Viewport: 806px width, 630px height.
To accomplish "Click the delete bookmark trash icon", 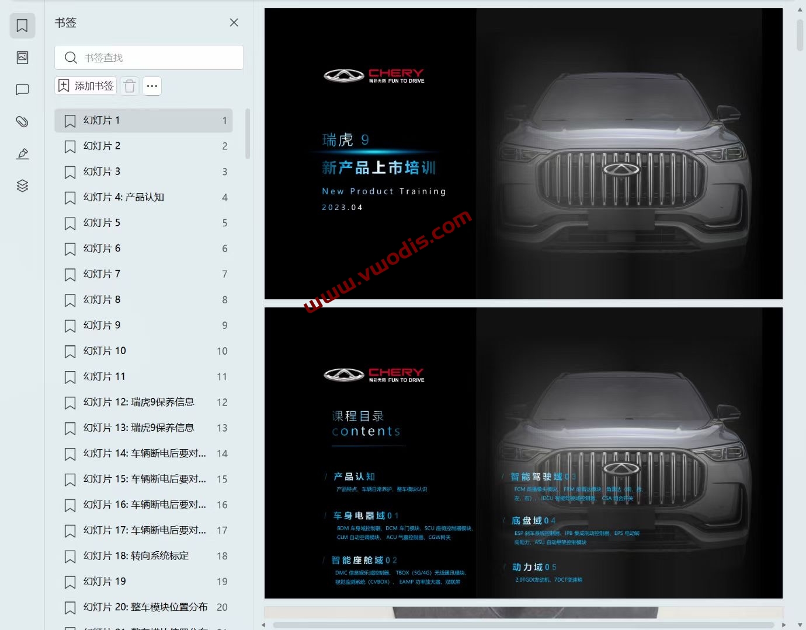I will (130, 86).
